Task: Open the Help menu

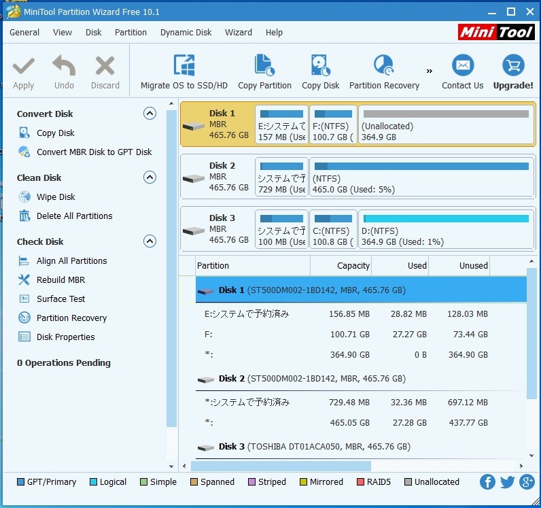Action: point(274,33)
